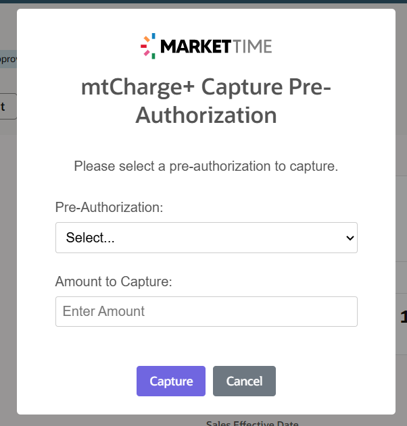Click the "Please select a pre-authorization" instruction text
The height and width of the screenshot is (426, 407).
point(206,166)
